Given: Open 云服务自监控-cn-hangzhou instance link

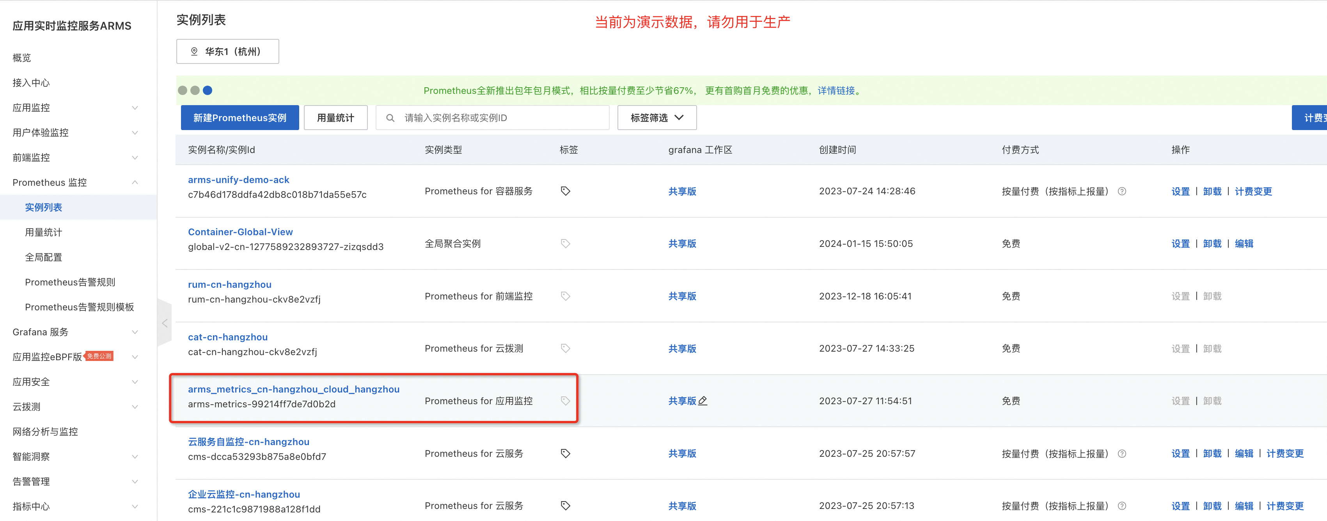Looking at the screenshot, I should [249, 442].
